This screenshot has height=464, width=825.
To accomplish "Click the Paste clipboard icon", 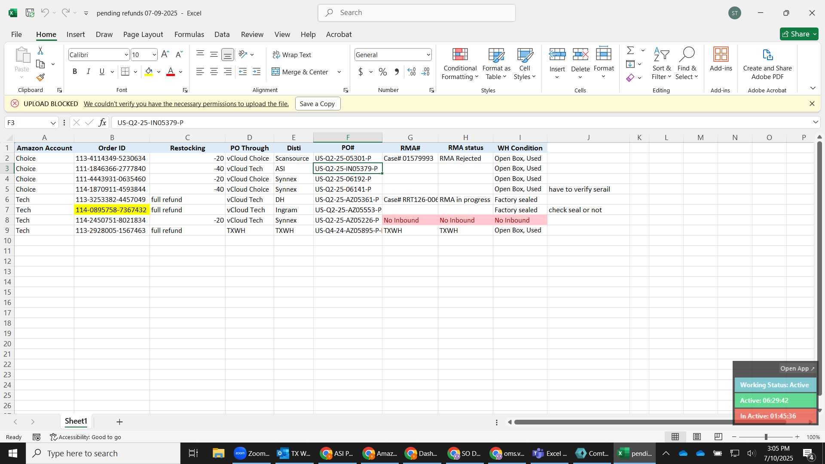I will 22,56.
